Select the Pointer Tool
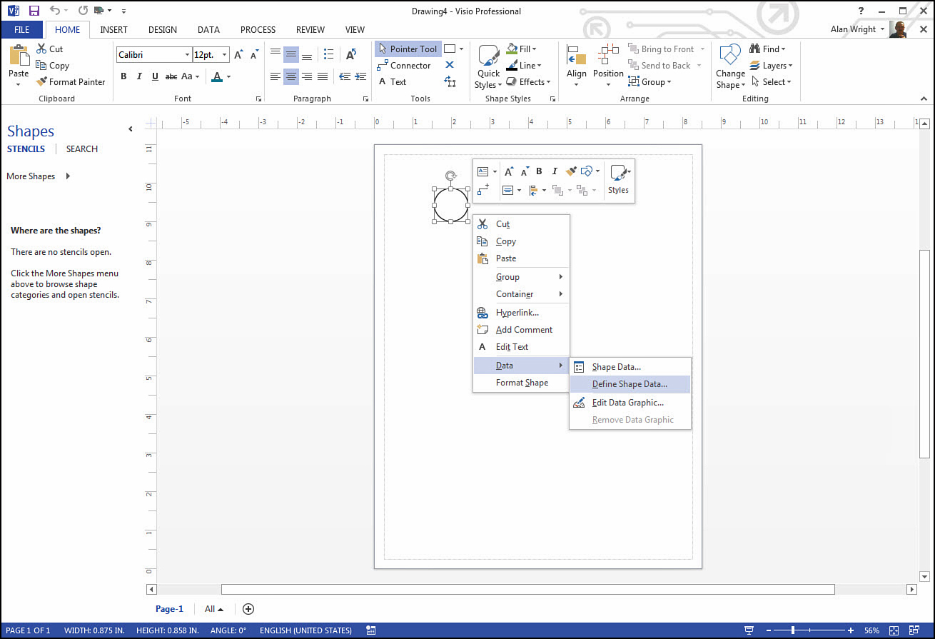 [x=408, y=49]
